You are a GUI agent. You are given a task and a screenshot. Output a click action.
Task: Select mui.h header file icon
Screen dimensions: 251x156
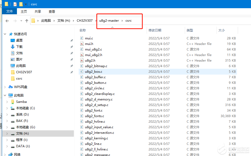coord(82,44)
